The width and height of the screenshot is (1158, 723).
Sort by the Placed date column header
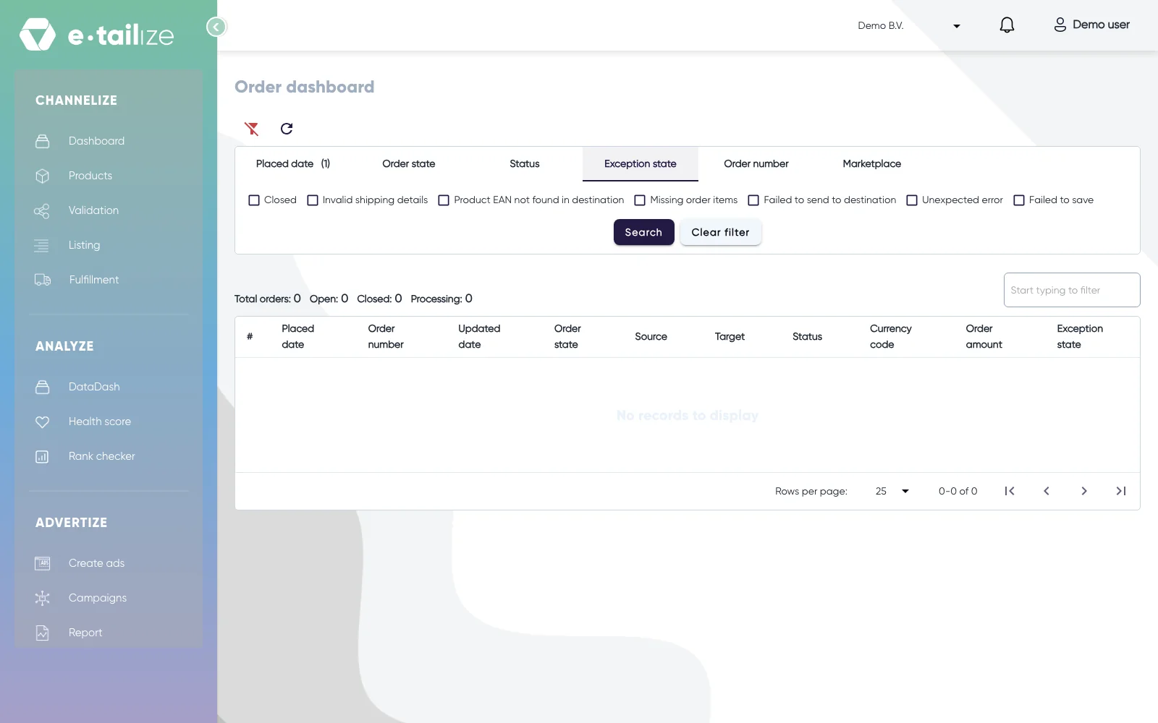[x=298, y=336]
